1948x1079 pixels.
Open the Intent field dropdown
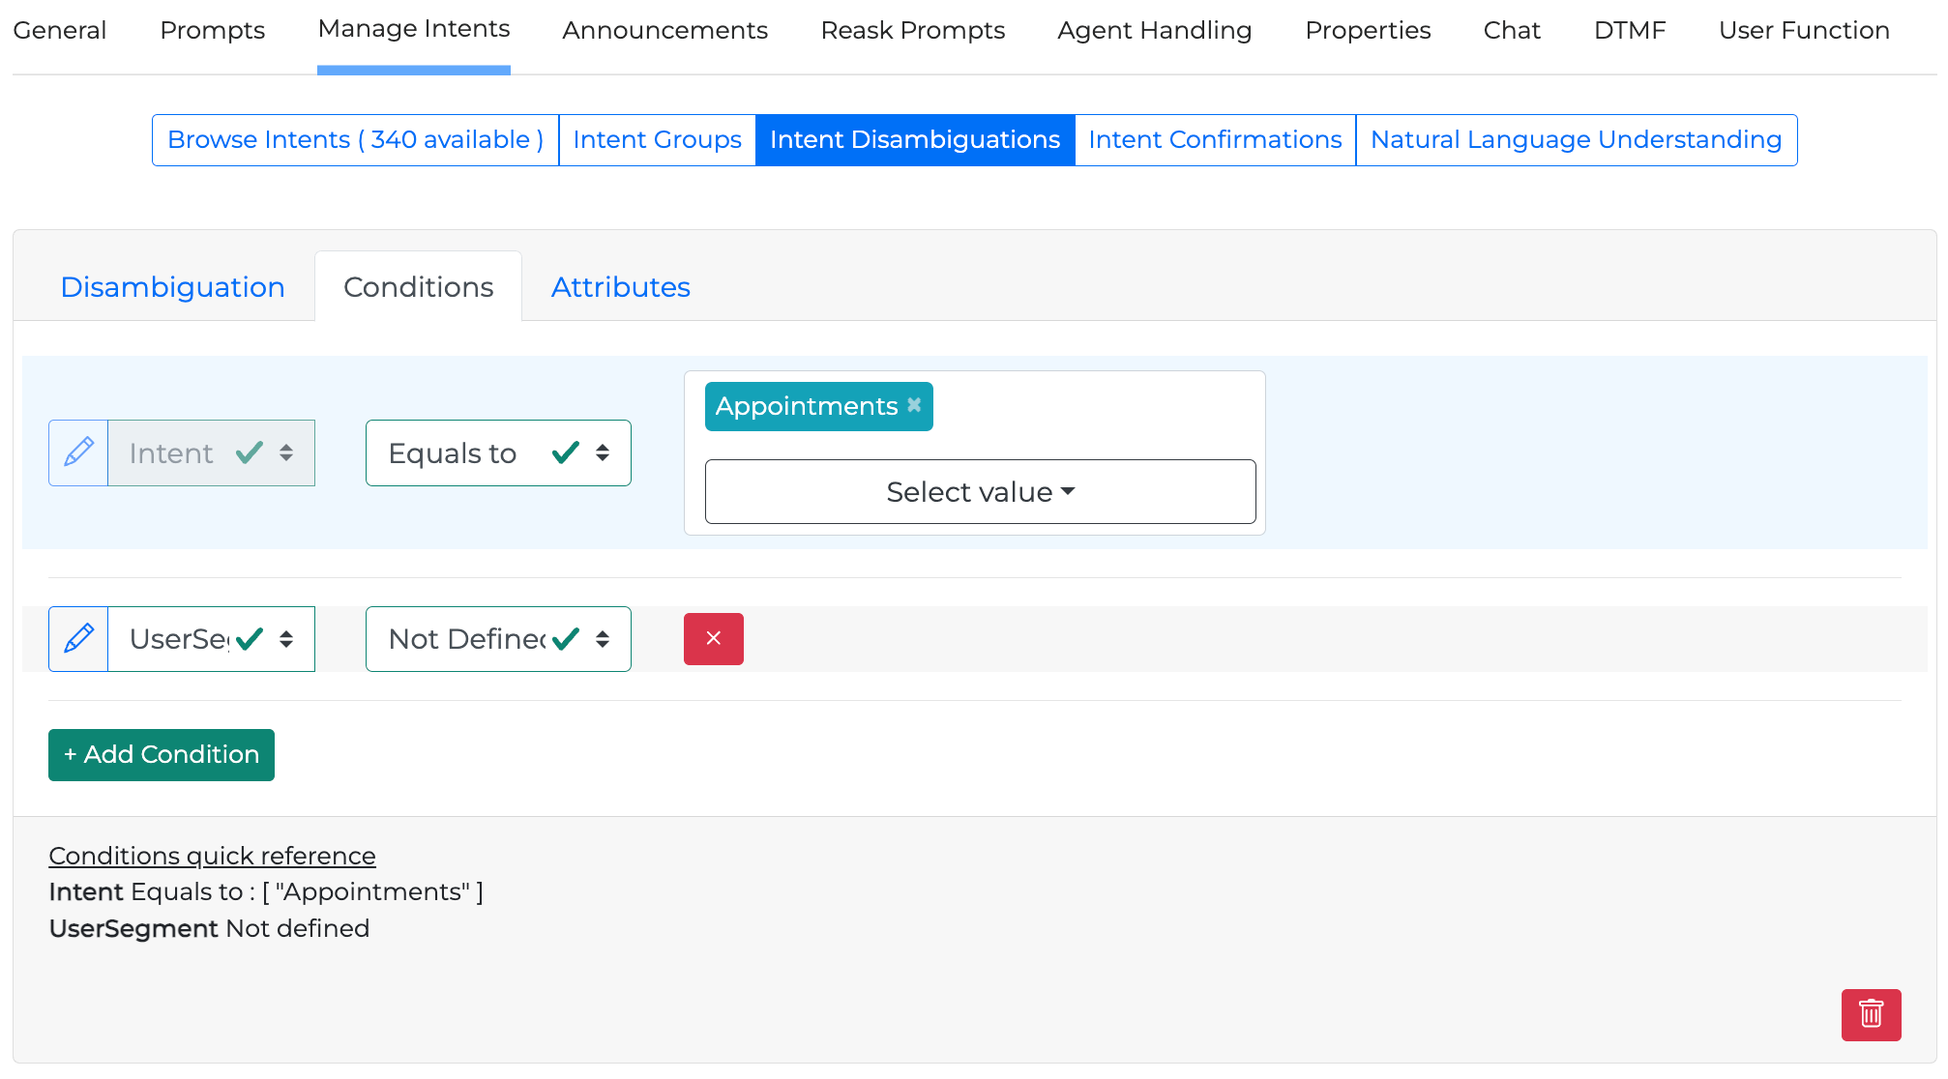pyautogui.click(x=211, y=452)
